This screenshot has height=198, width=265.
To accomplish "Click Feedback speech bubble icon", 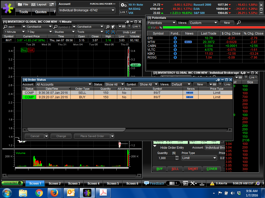I will click(146, 183).
